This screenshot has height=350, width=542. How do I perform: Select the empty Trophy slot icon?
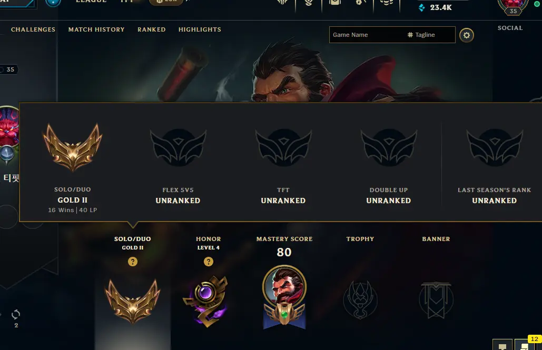coord(360,299)
